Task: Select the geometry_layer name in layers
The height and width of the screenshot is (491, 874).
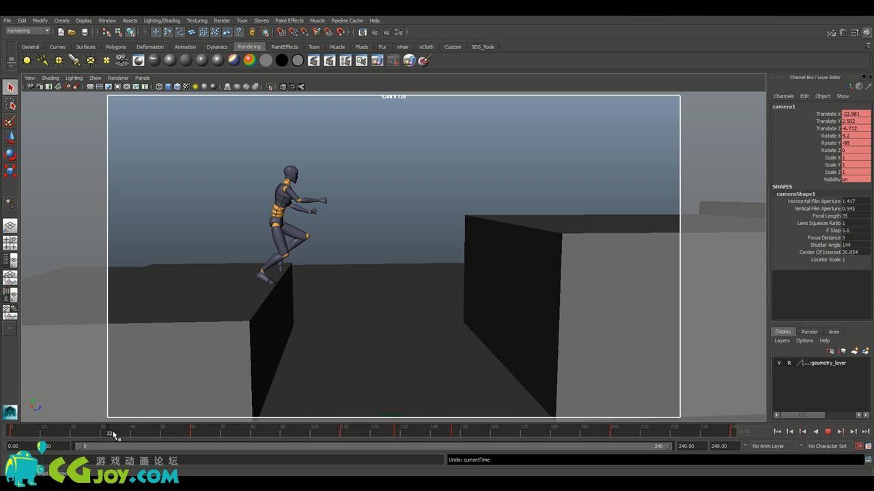Action: (825, 363)
